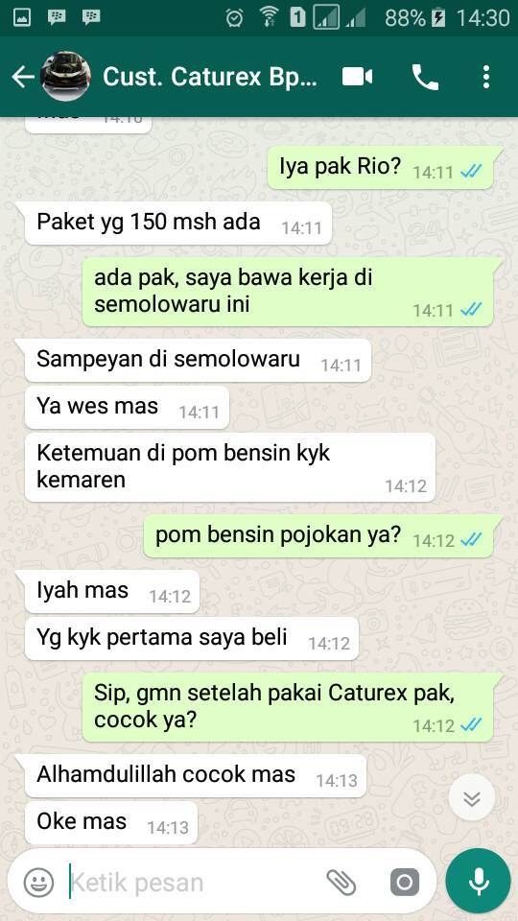Open the camera from message bar

point(405,883)
